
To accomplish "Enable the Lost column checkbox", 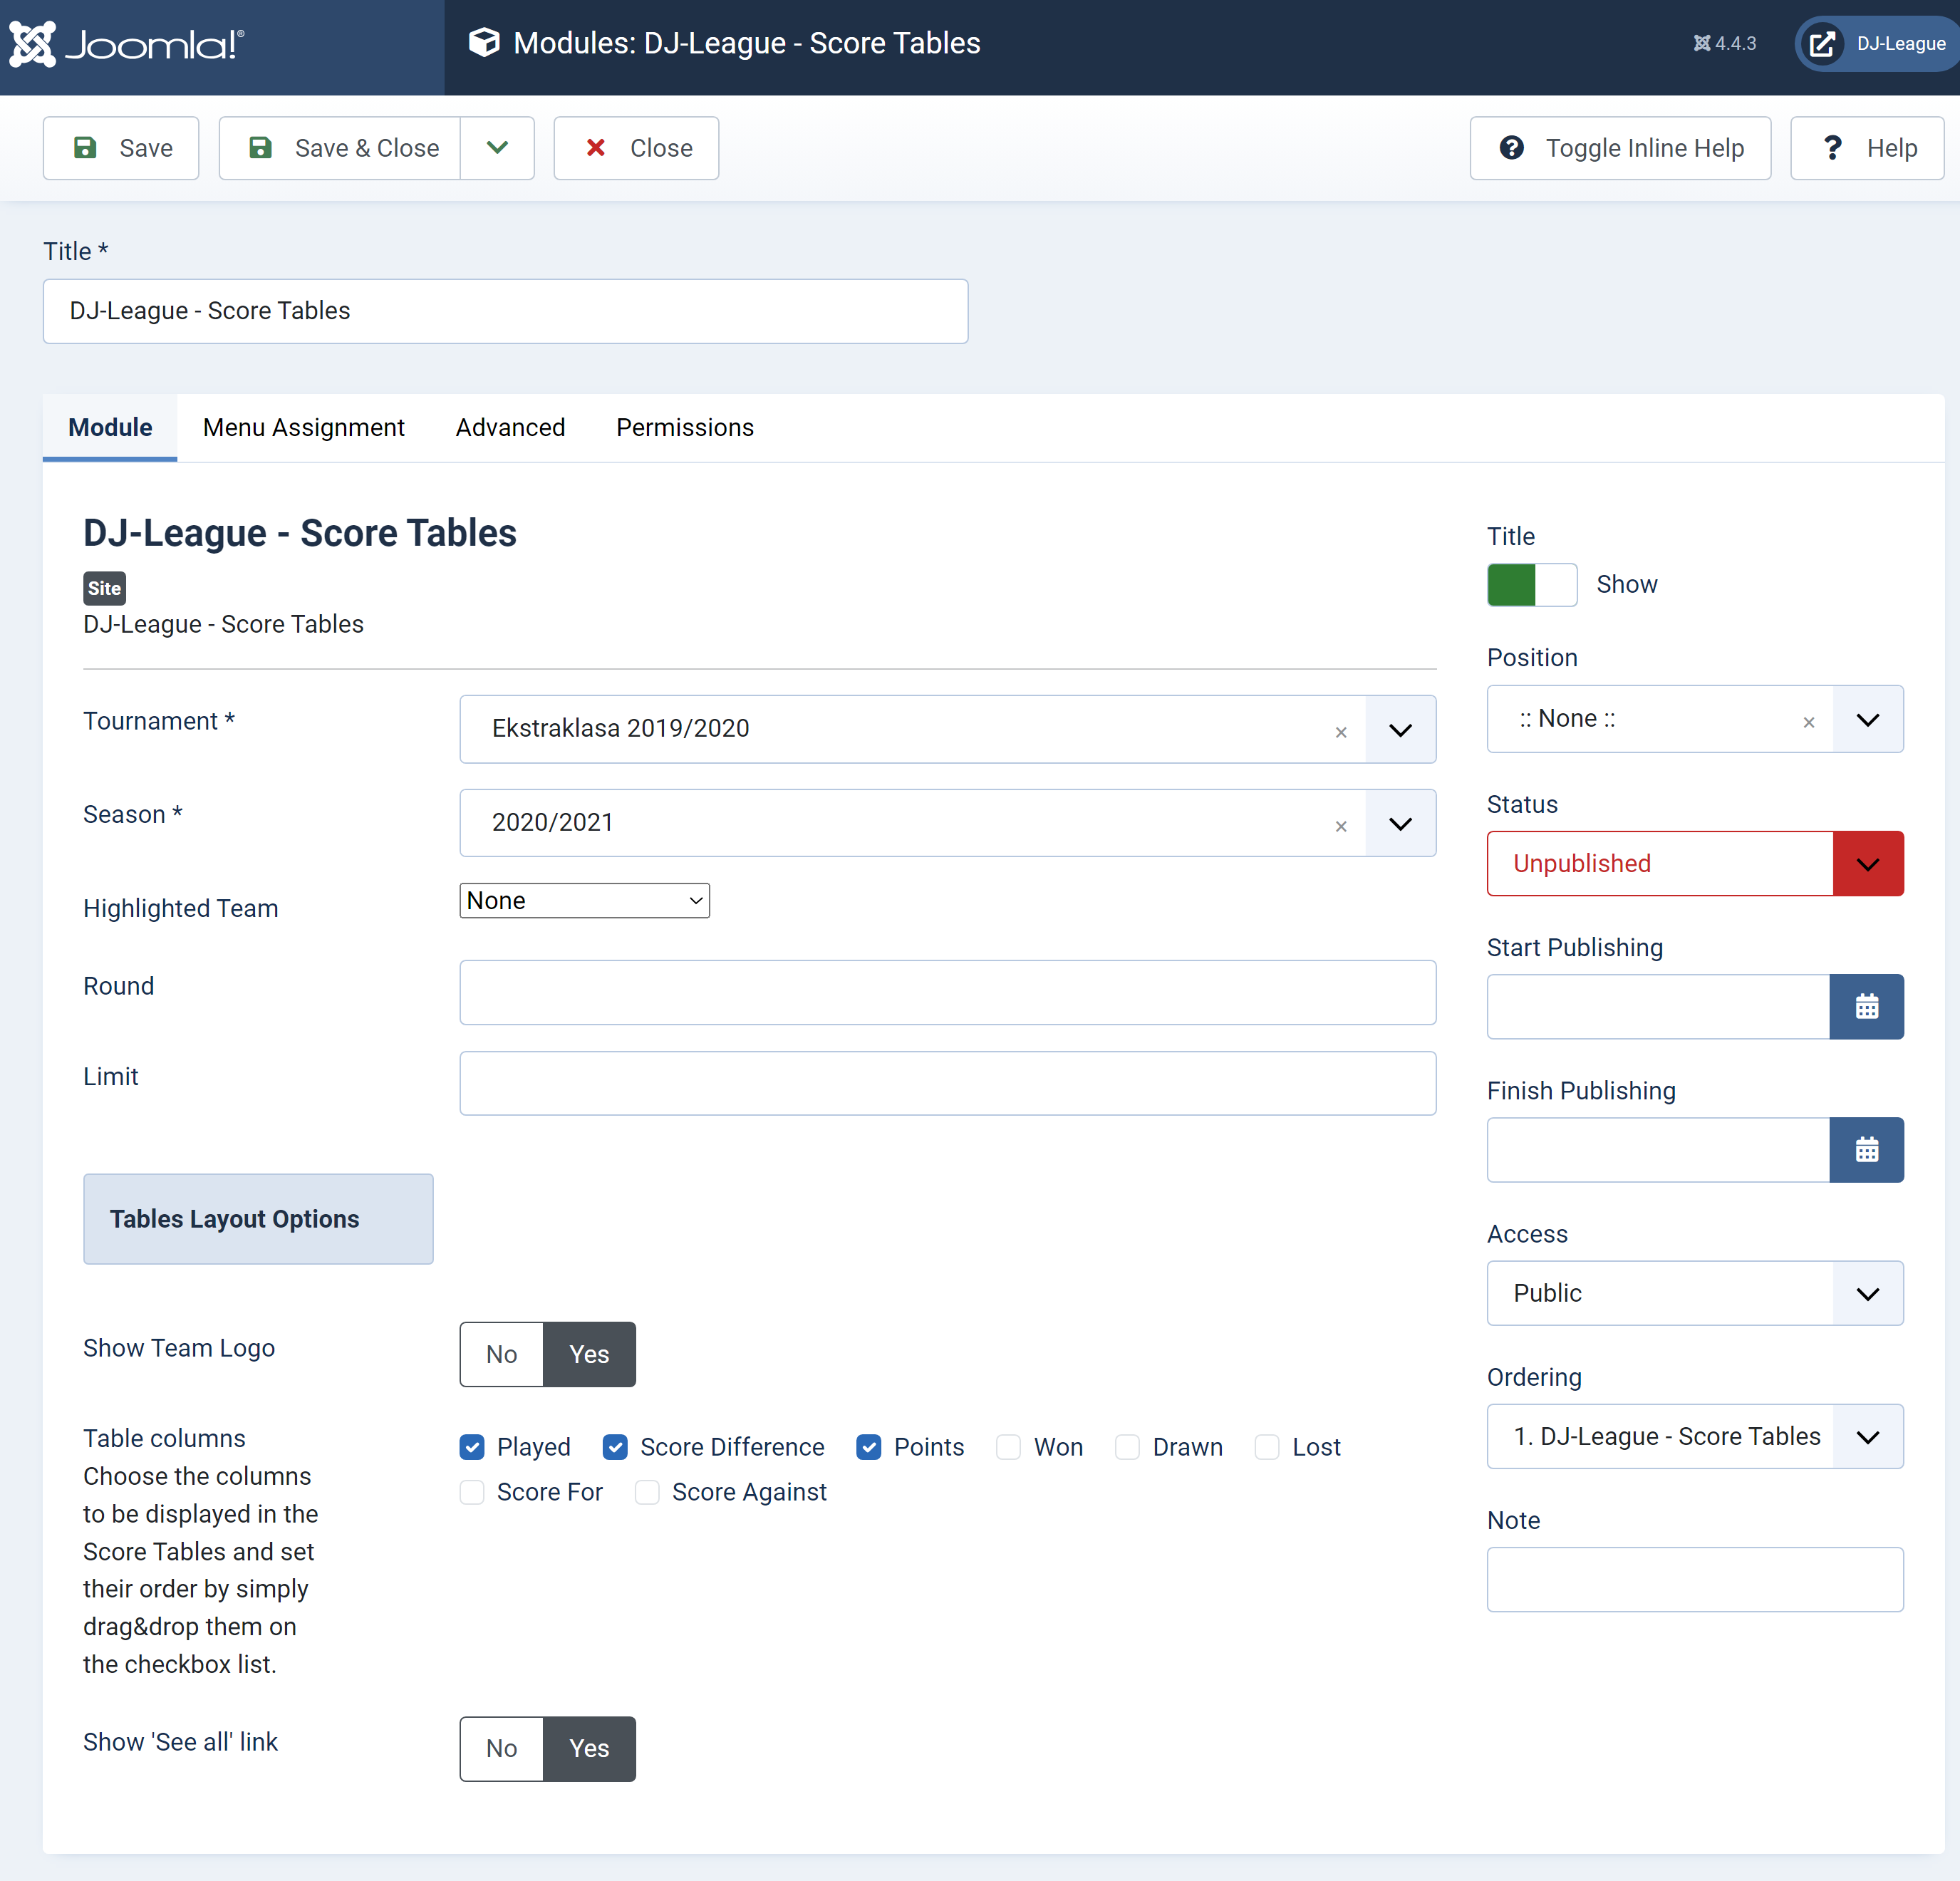I will coord(1267,1447).
